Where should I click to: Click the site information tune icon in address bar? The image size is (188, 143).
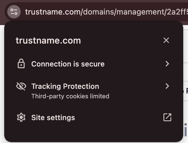(14, 12)
